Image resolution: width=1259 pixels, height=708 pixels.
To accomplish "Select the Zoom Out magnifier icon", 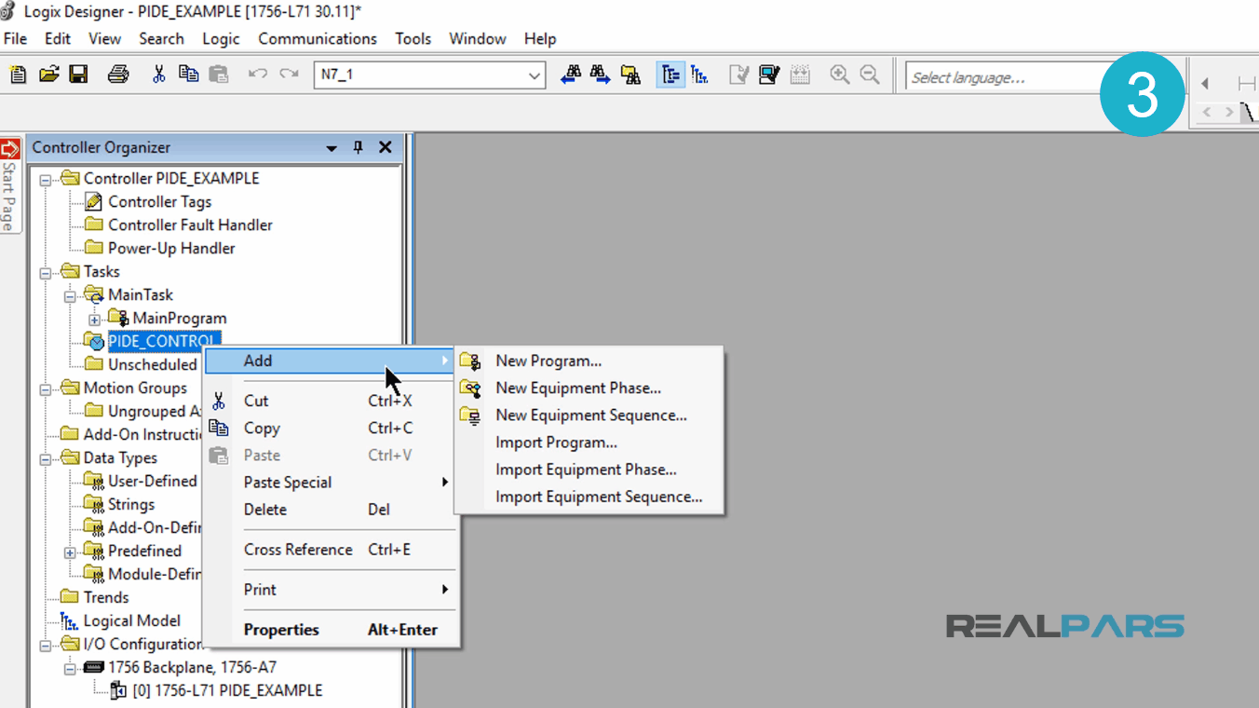I will 869,75.
